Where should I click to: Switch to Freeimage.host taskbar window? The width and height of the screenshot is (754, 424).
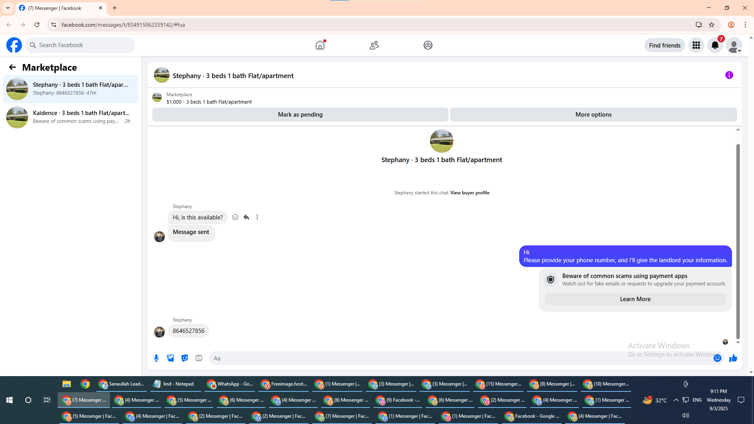click(x=284, y=384)
